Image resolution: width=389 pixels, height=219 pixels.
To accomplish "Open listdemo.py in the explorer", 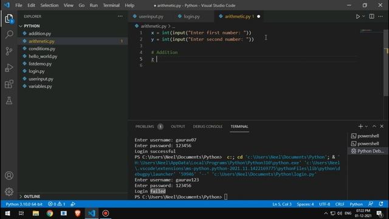I will point(40,64).
